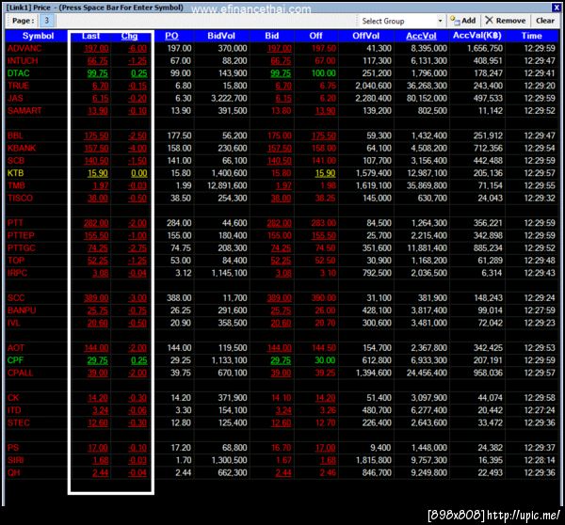This screenshot has height=525, width=565.
Task: Select the PTTGC symbol
Action: tap(22, 248)
